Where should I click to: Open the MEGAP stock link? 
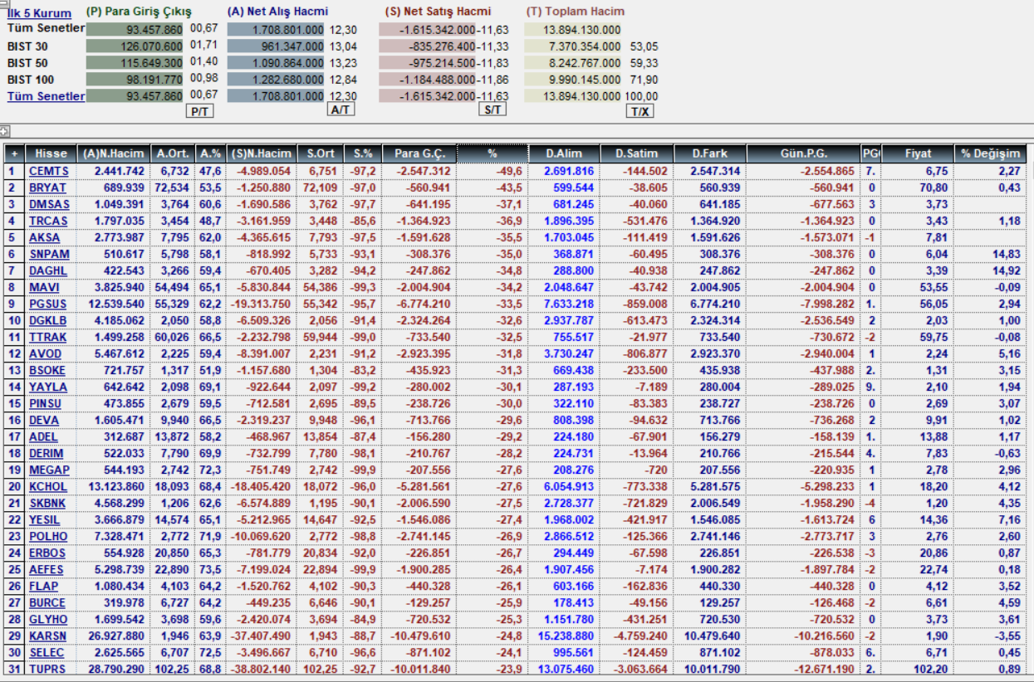[x=48, y=470]
